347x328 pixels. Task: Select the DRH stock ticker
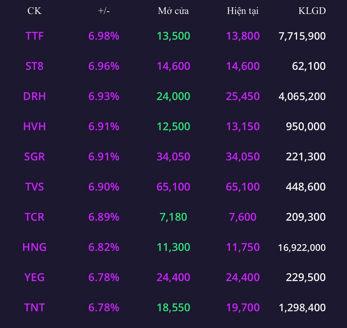point(34,96)
